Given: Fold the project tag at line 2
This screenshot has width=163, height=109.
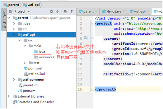Looking at the screenshot, I should (93, 23).
